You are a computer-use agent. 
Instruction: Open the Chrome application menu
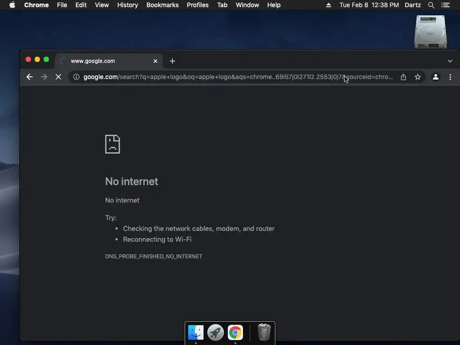(x=36, y=5)
